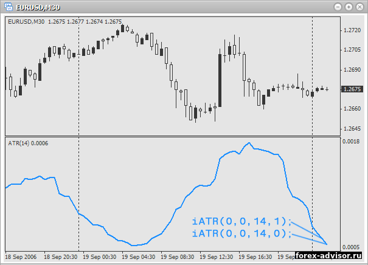Click the '19 Sep 08:30' time axis label
The image size is (368, 265).
pyautogui.click(x=178, y=257)
